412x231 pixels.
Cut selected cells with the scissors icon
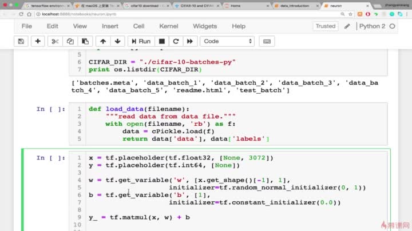[x=55, y=41]
